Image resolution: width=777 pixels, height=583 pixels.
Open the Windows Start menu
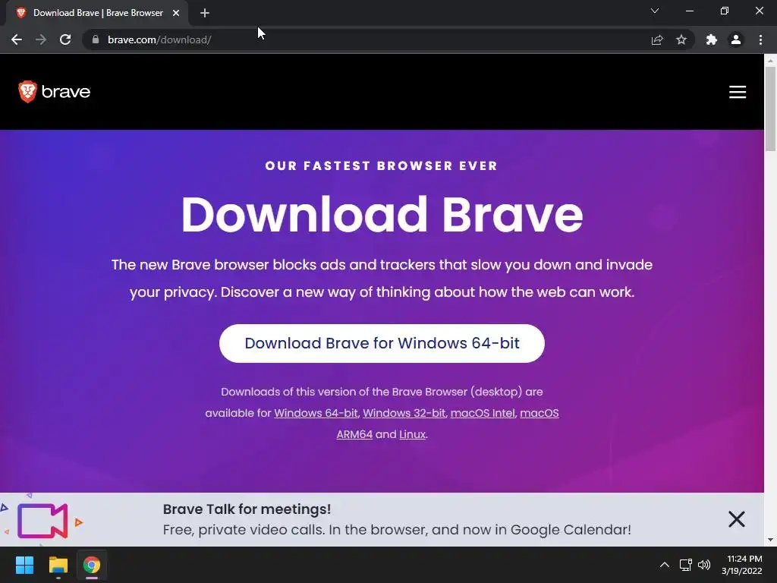24,565
